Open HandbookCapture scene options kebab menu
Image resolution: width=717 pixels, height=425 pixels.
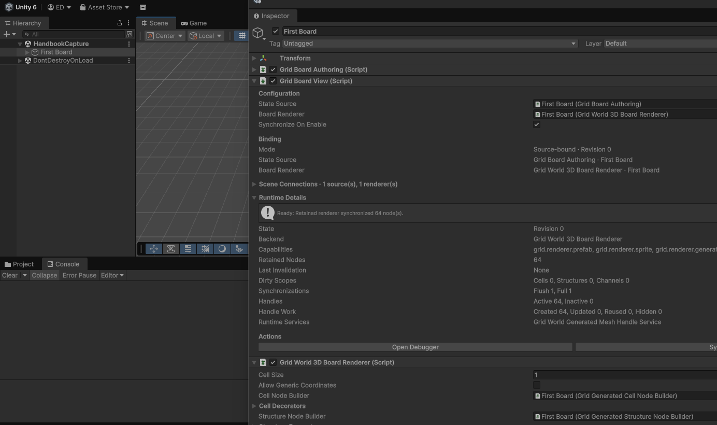[129, 44]
